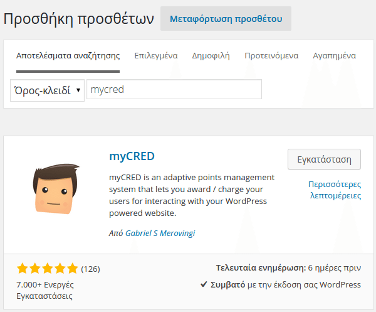Click the Συμβατό με την έκδοση σας WordPress text
376x312 pixels.
tap(285, 284)
